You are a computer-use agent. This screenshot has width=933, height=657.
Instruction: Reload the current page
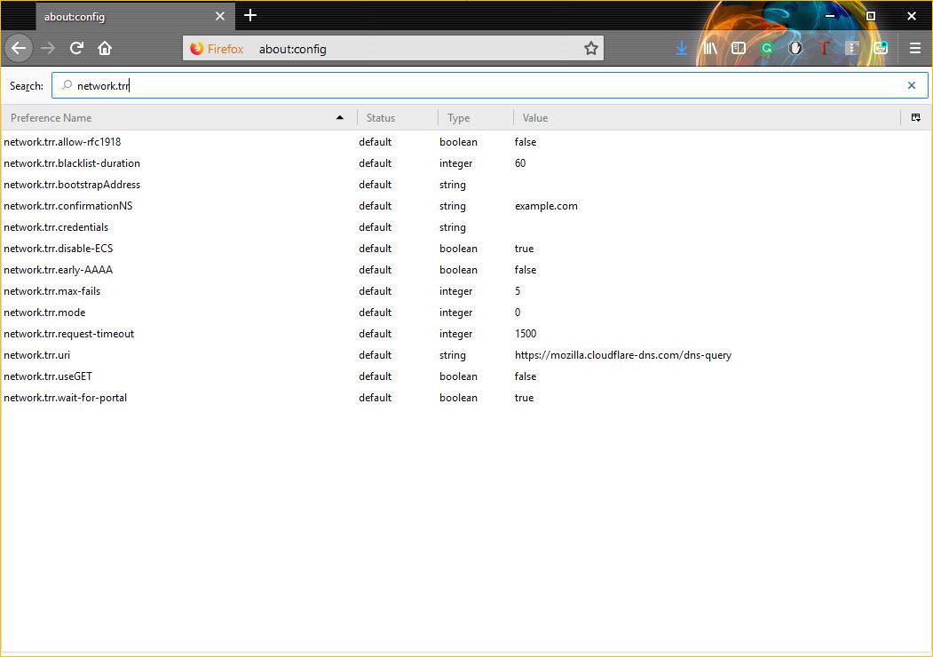(77, 49)
